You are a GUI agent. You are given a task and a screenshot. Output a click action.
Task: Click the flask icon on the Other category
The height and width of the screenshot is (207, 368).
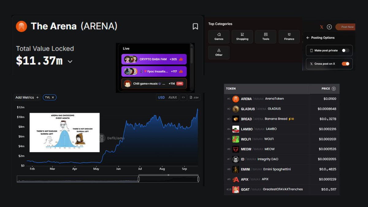[219, 50]
